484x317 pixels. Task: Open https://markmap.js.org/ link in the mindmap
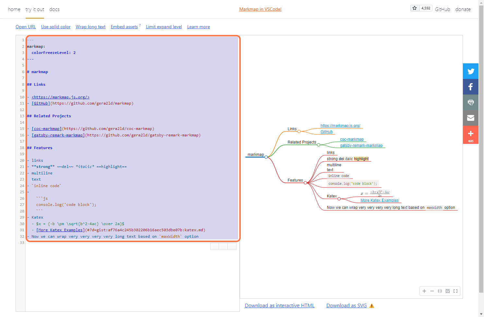point(340,126)
